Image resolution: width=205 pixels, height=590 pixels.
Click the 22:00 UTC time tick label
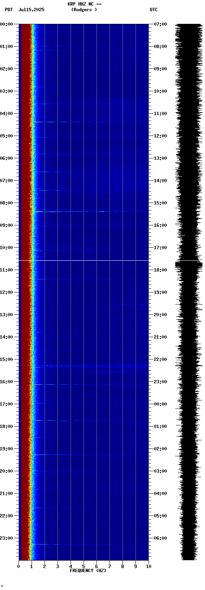160,359
